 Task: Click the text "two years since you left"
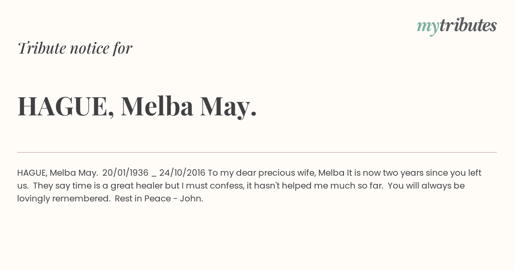(431, 173)
